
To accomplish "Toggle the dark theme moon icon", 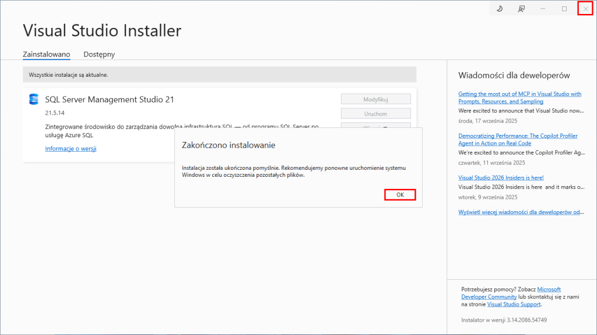I will click(500, 9).
